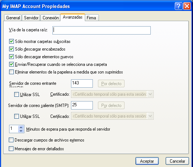Screen dimensions: 193x167
Task: Click the incoming mail port field 143
Action: point(82,83)
